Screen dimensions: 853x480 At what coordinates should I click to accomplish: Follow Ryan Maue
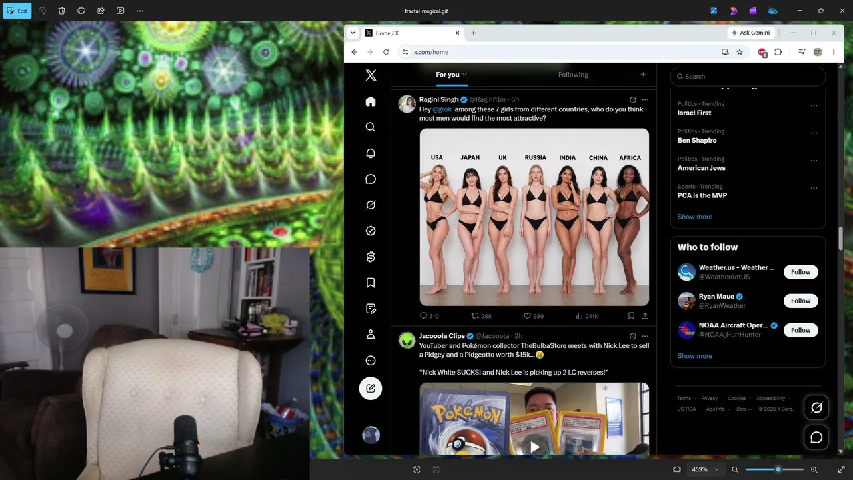click(x=801, y=301)
